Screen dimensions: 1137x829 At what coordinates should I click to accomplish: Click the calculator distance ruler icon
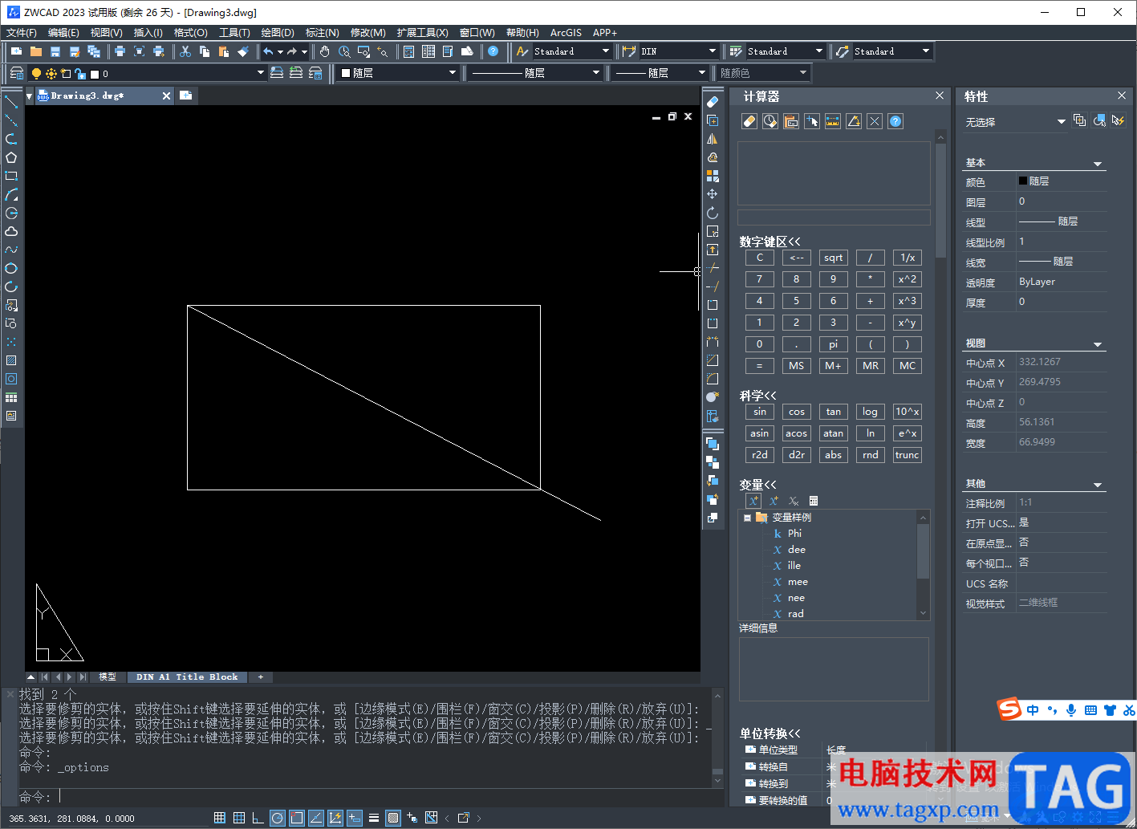coord(833,121)
